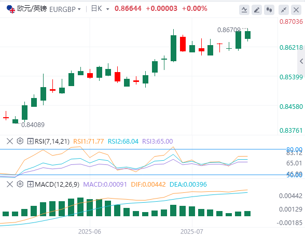Remove the MACD indicator with X

tap(10, 184)
